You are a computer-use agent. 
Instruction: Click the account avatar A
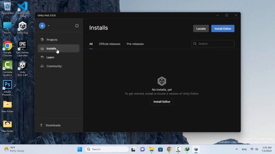(42, 26)
